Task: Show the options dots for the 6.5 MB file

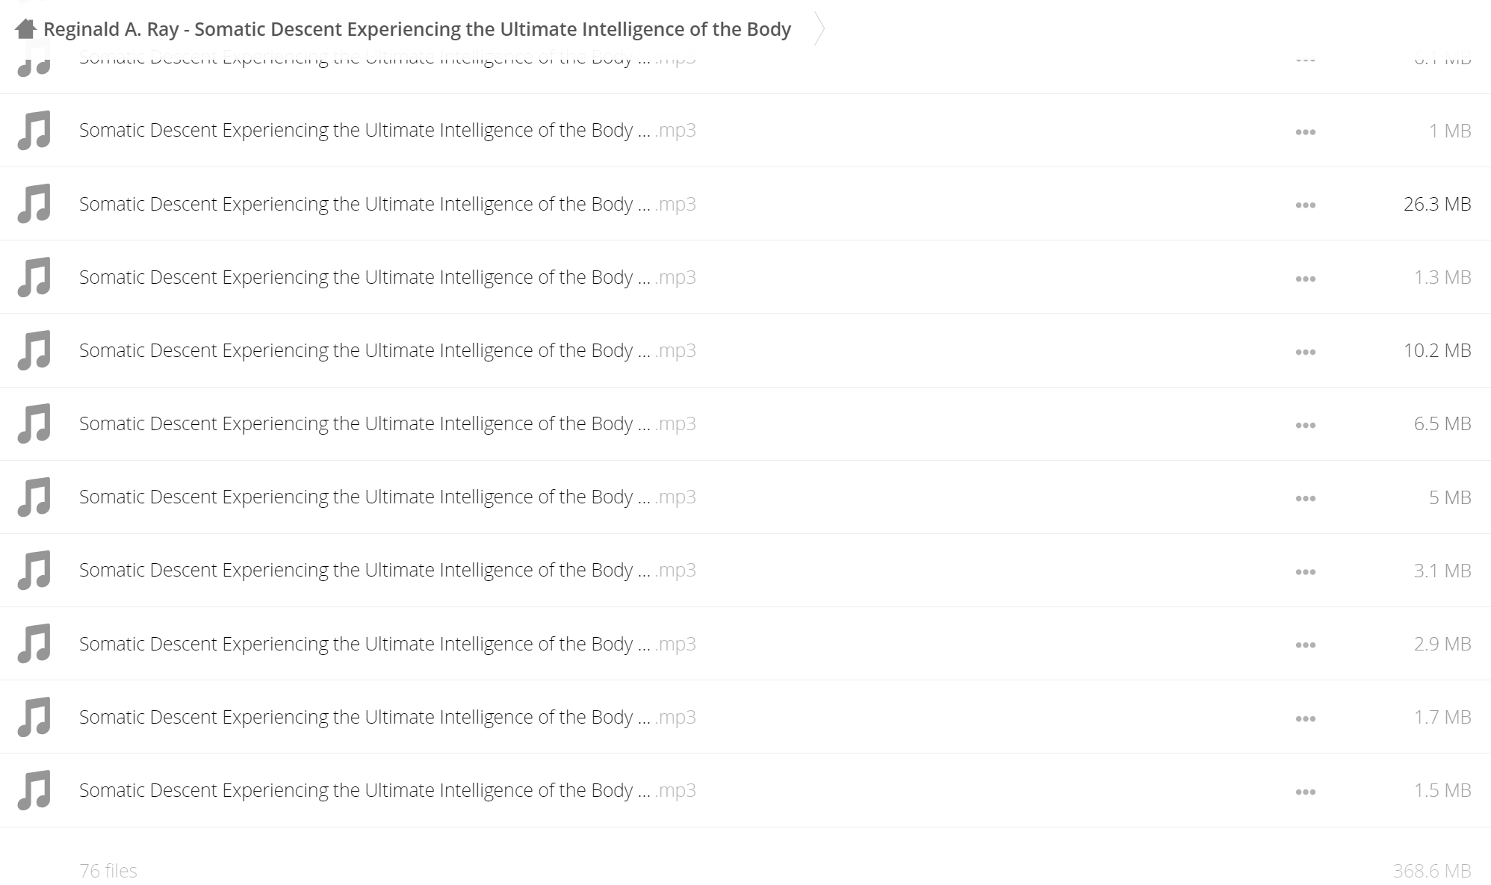Action: pos(1305,425)
